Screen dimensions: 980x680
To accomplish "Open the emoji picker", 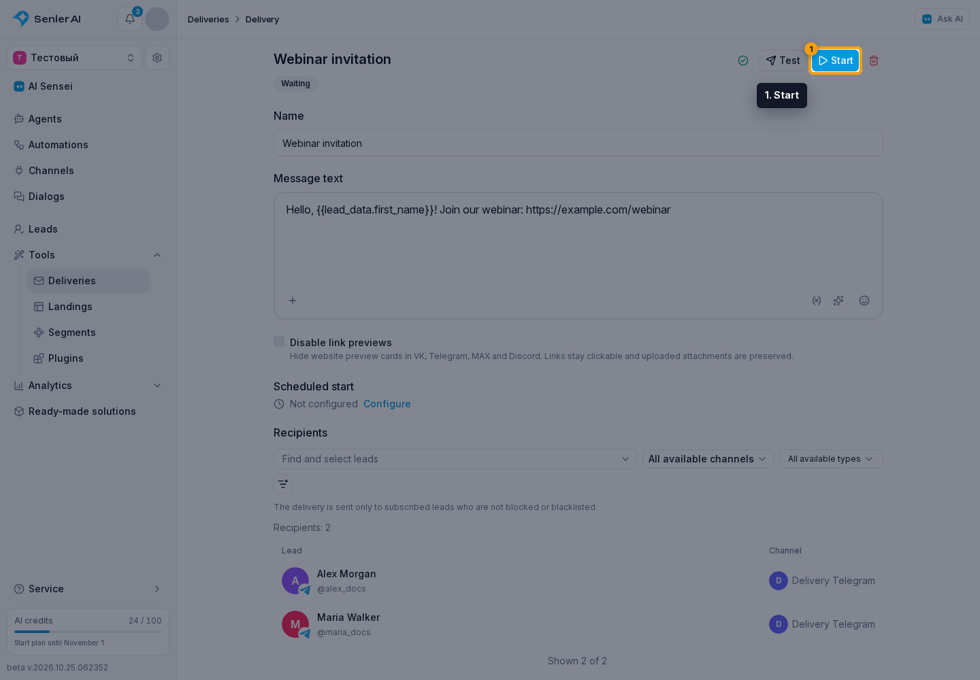I will coord(864,301).
